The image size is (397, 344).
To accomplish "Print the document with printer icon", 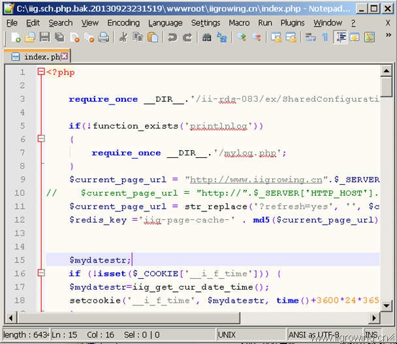I will click(104, 37).
